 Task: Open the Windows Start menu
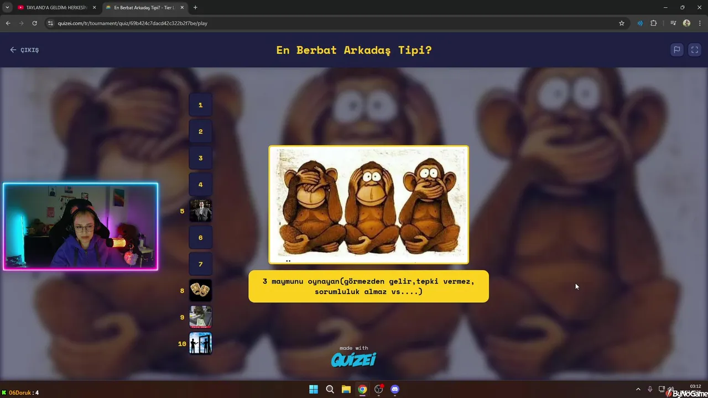(x=314, y=389)
